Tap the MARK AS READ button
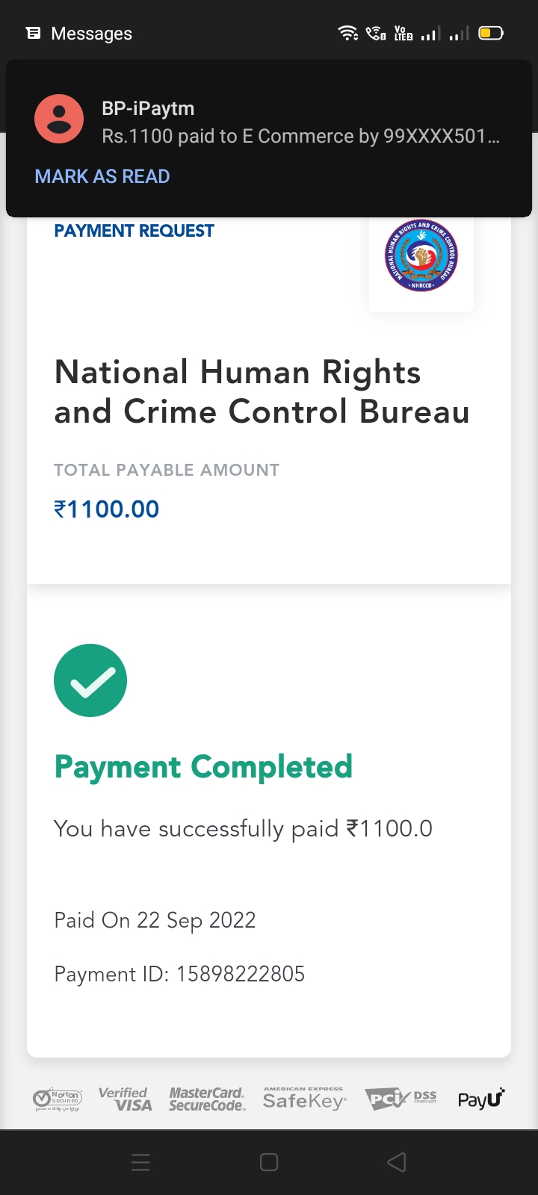Image resolution: width=538 pixels, height=1195 pixels. (102, 176)
